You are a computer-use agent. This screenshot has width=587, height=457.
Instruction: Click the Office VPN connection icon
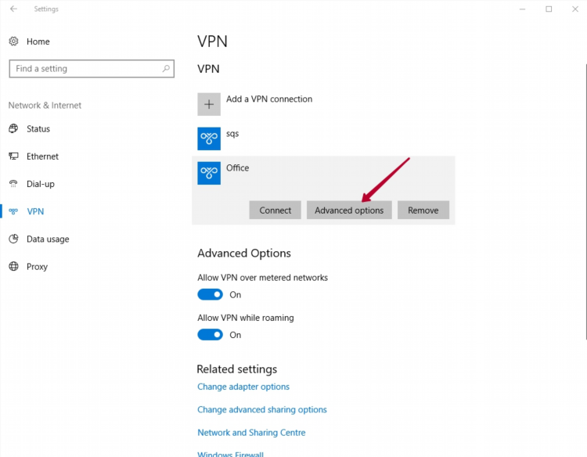coord(209,173)
